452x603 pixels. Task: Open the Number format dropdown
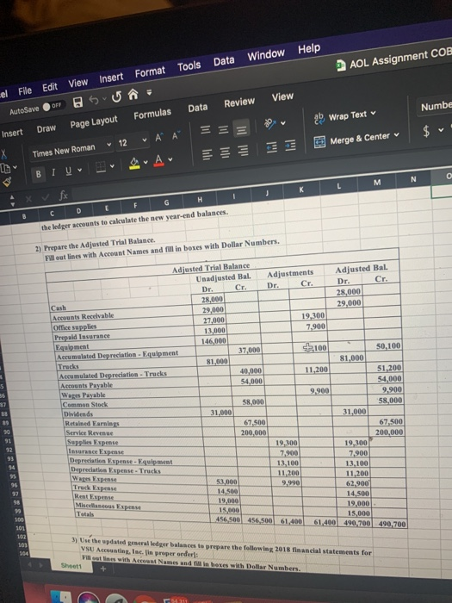click(x=437, y=106)
